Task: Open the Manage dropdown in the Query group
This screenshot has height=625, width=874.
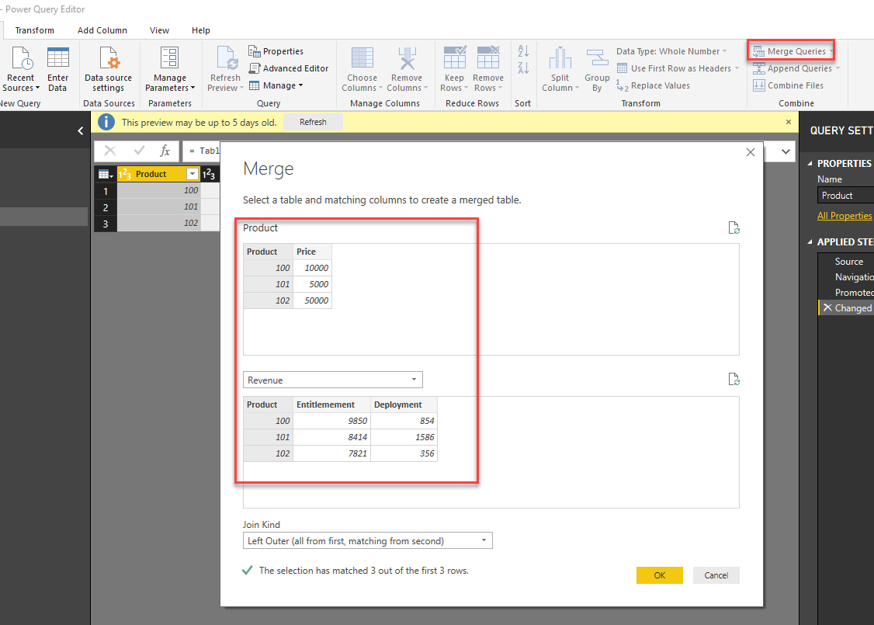Action: 276,85
